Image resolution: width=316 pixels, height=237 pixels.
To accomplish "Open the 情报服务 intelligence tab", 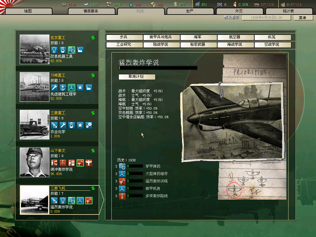I will [x=91, y=11].
